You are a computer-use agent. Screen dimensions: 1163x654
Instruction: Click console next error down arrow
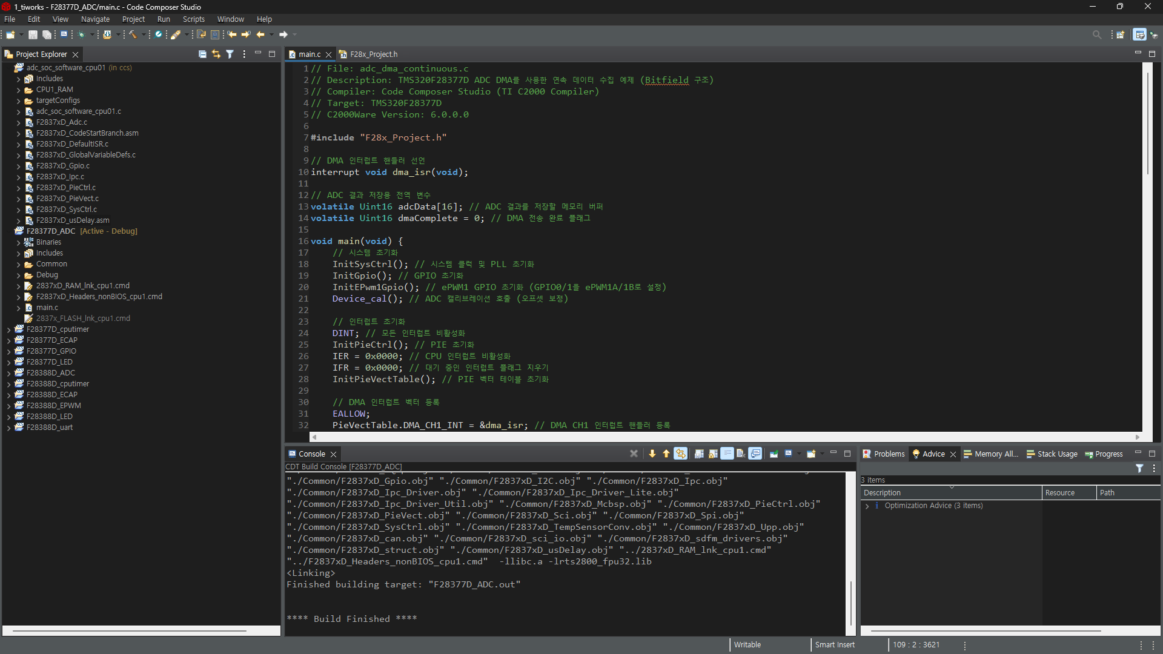coord(652,454)
